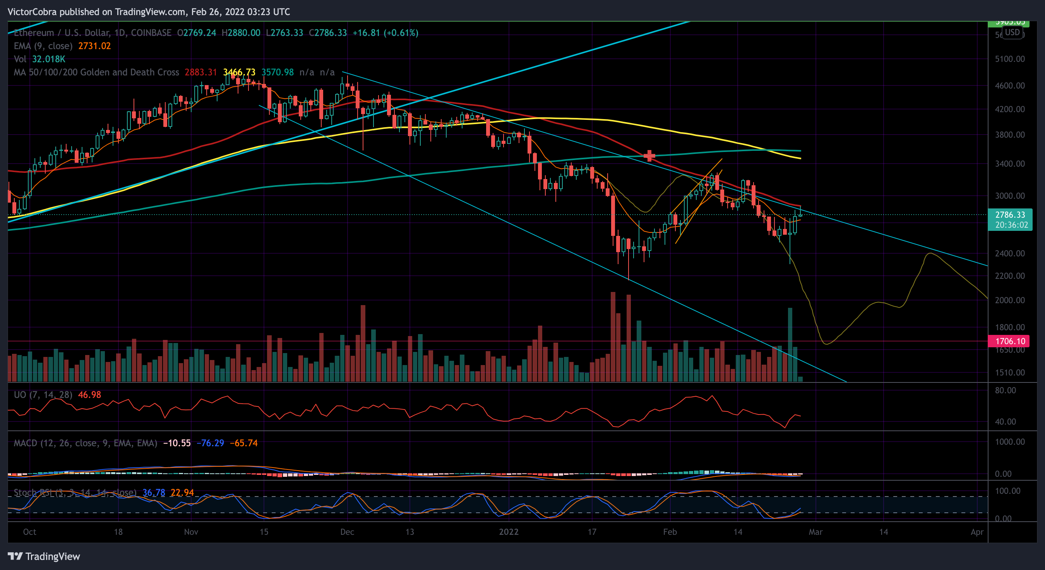Click the teal MA value 3570.98
1045x570 pixels.
[278, 72]
